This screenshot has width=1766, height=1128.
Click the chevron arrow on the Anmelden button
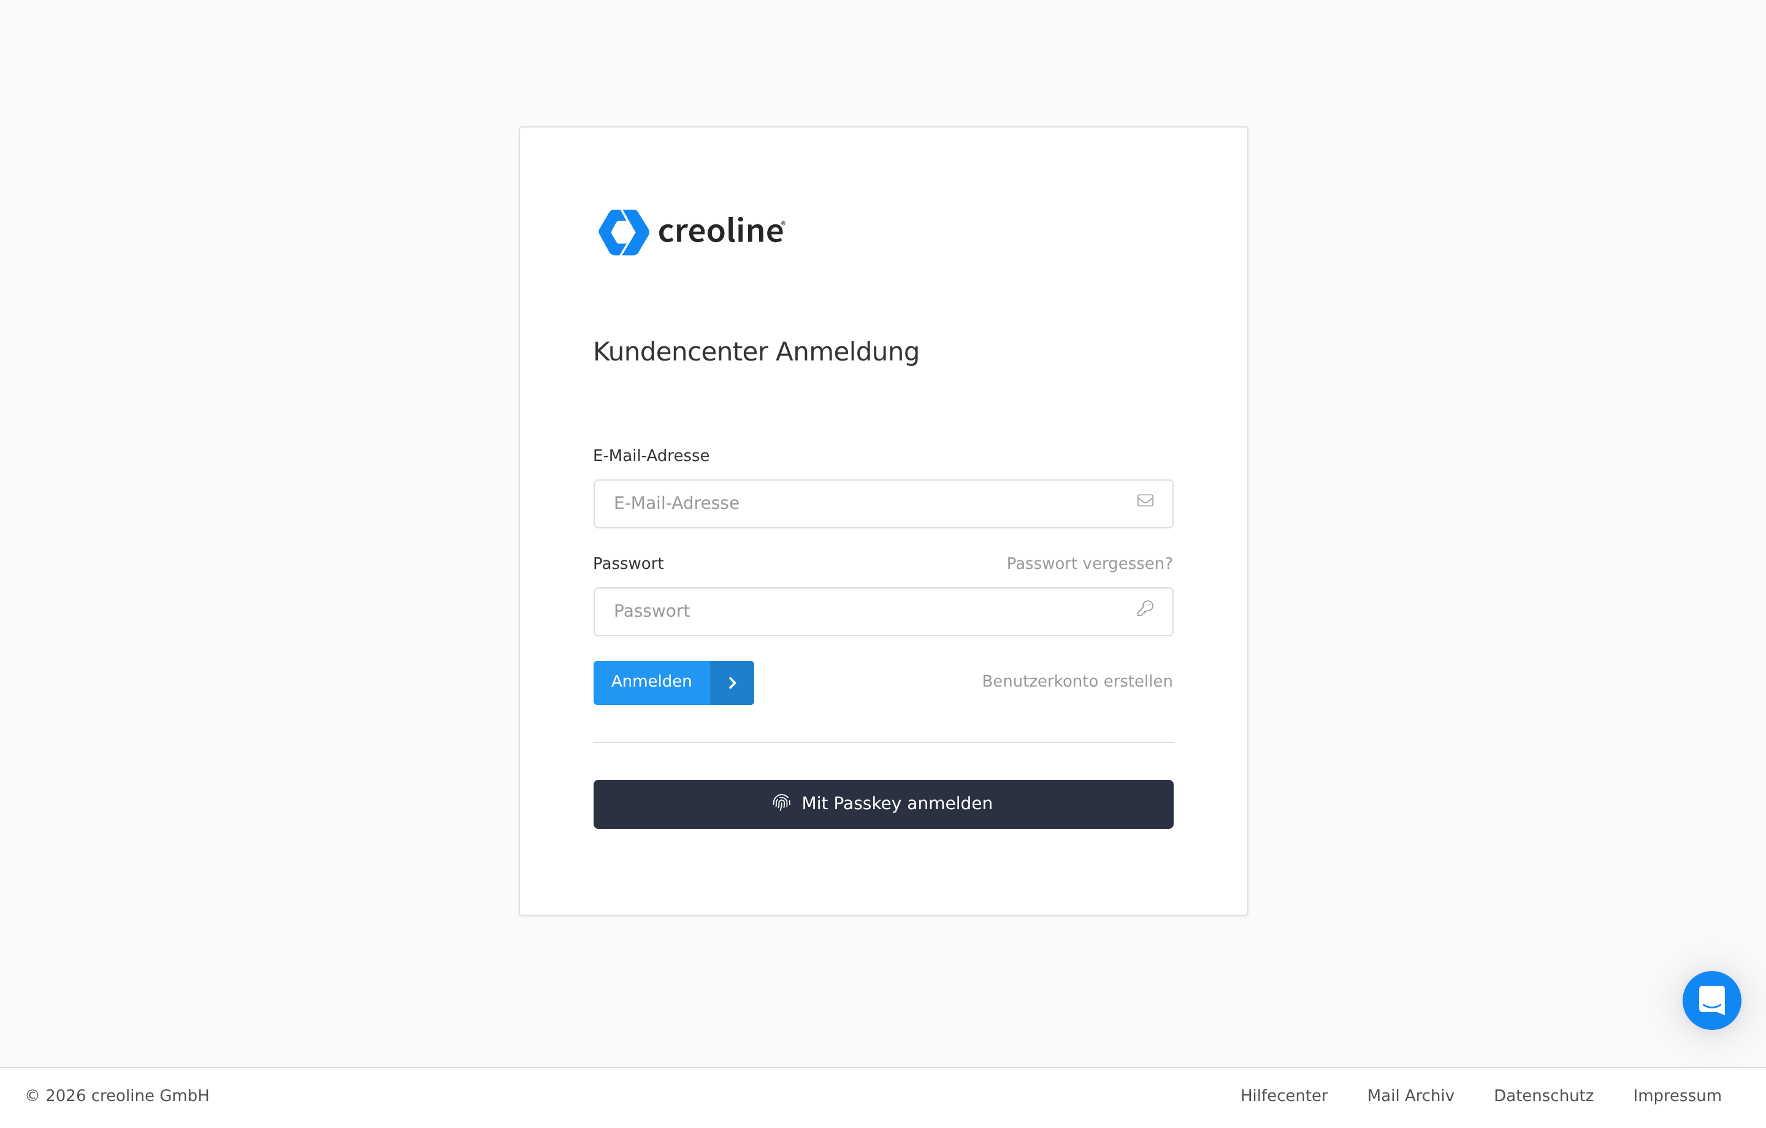[732, 683]
